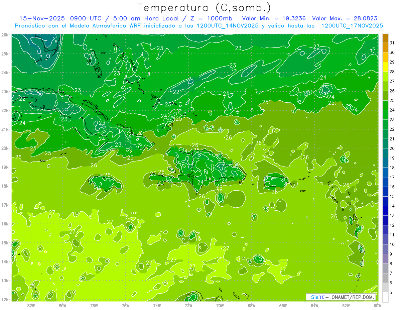Click the '64W' longitude axis label
The image size is (401, 310).
(314, 305)
